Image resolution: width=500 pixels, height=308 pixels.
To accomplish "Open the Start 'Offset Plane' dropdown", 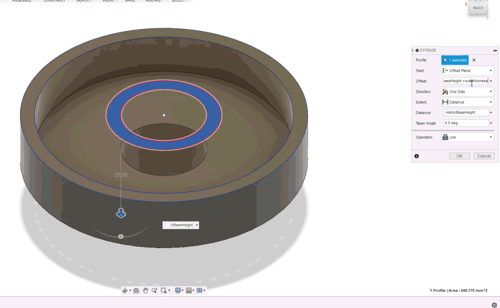I will pos(467,71).
